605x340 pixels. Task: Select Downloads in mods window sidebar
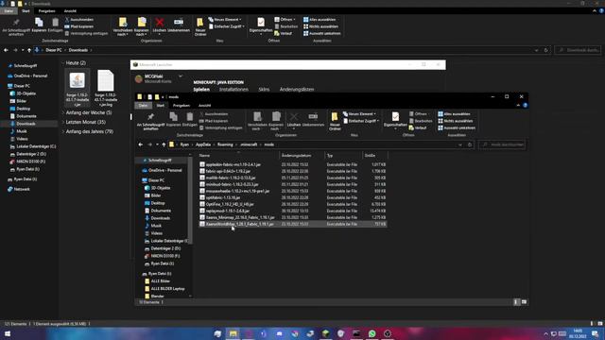click(x=161, y=218)
